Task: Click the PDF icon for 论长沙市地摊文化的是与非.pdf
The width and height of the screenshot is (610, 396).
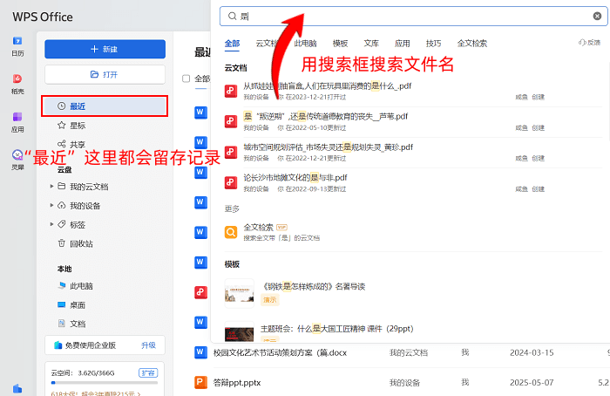Action: pyautogui.click(x=231, y=182)
